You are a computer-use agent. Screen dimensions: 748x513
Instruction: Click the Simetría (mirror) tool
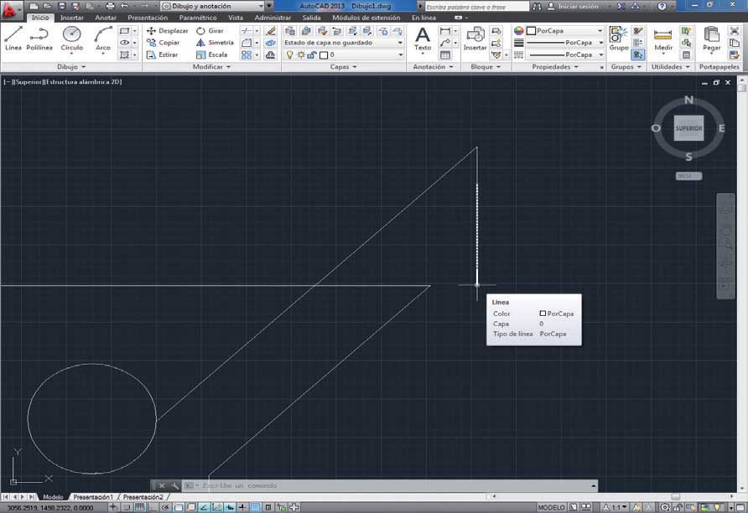(215, 43)
